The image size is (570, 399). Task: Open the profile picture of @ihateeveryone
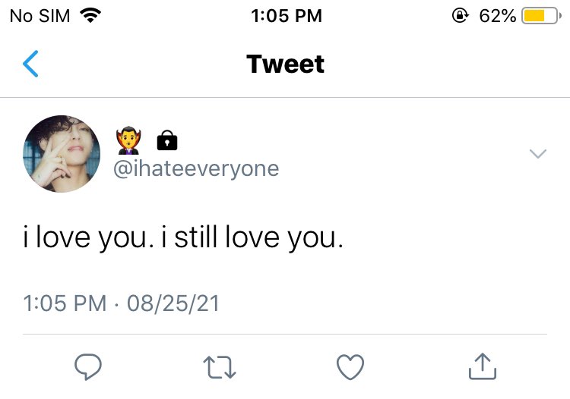pyautogui.click(x=62, y=154)
